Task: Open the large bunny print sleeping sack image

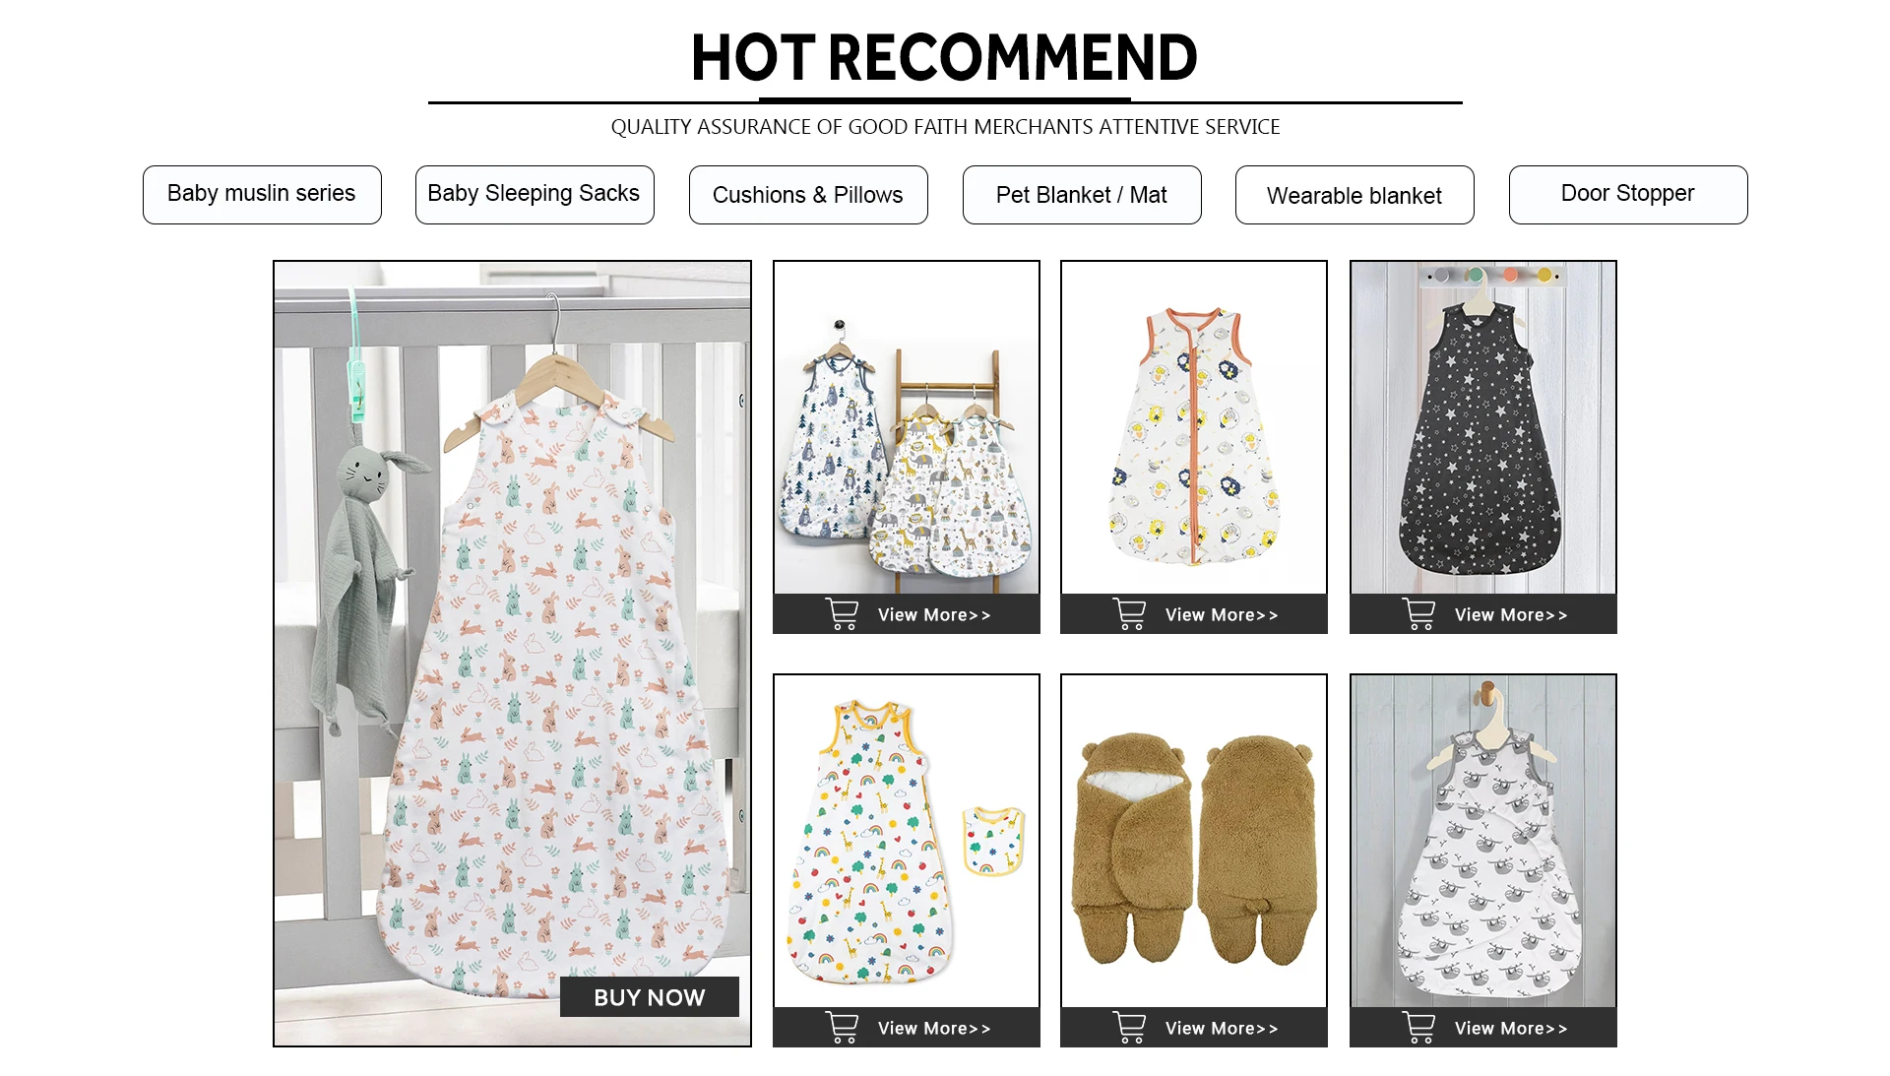Action: click(512, 653)
